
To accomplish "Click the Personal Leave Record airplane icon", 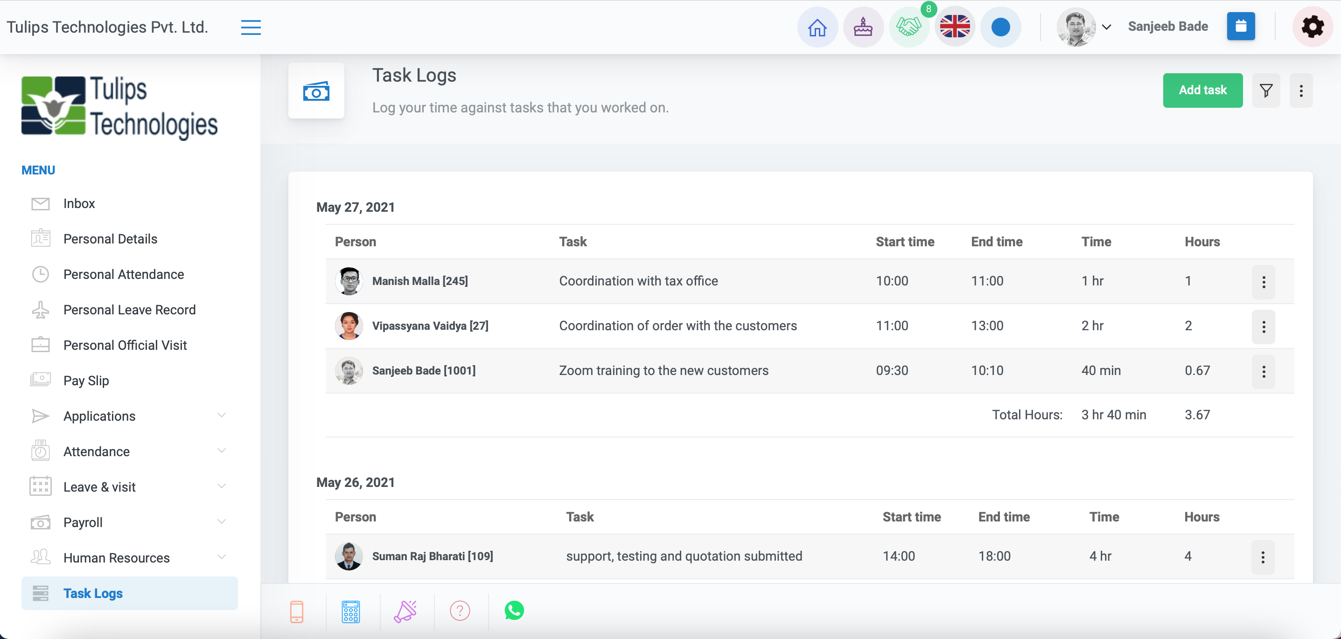I will click(41, 310).
